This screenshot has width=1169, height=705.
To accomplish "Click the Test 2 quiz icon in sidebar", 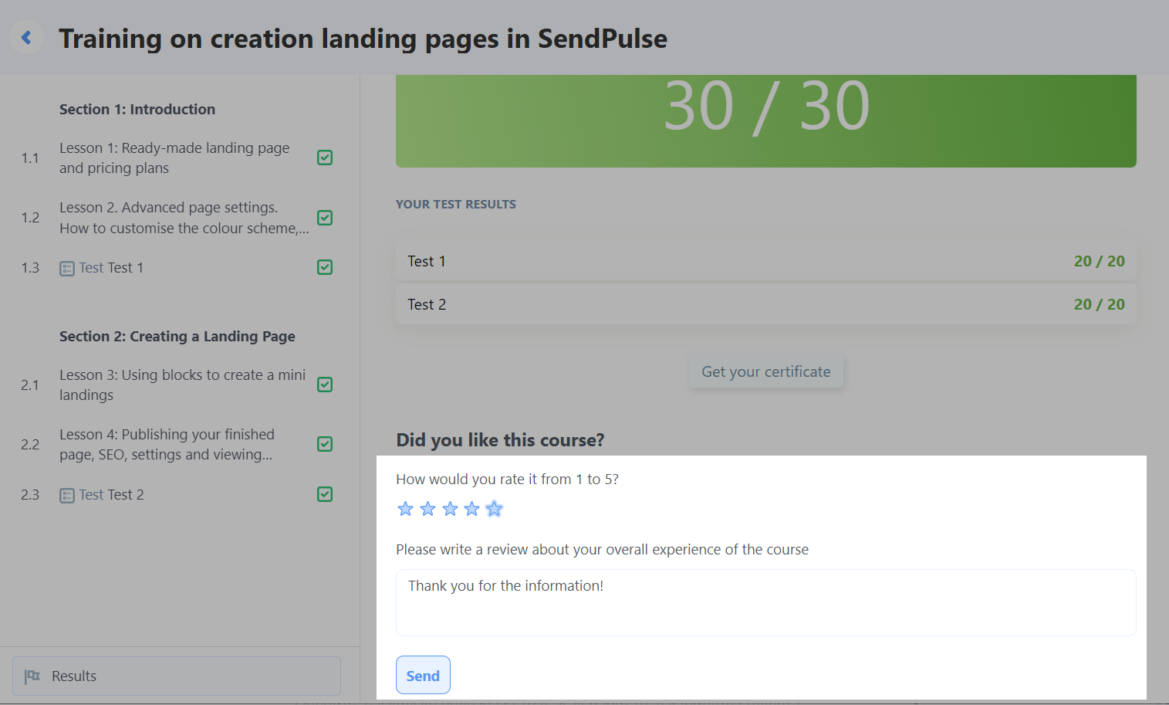I will point(67,496).
